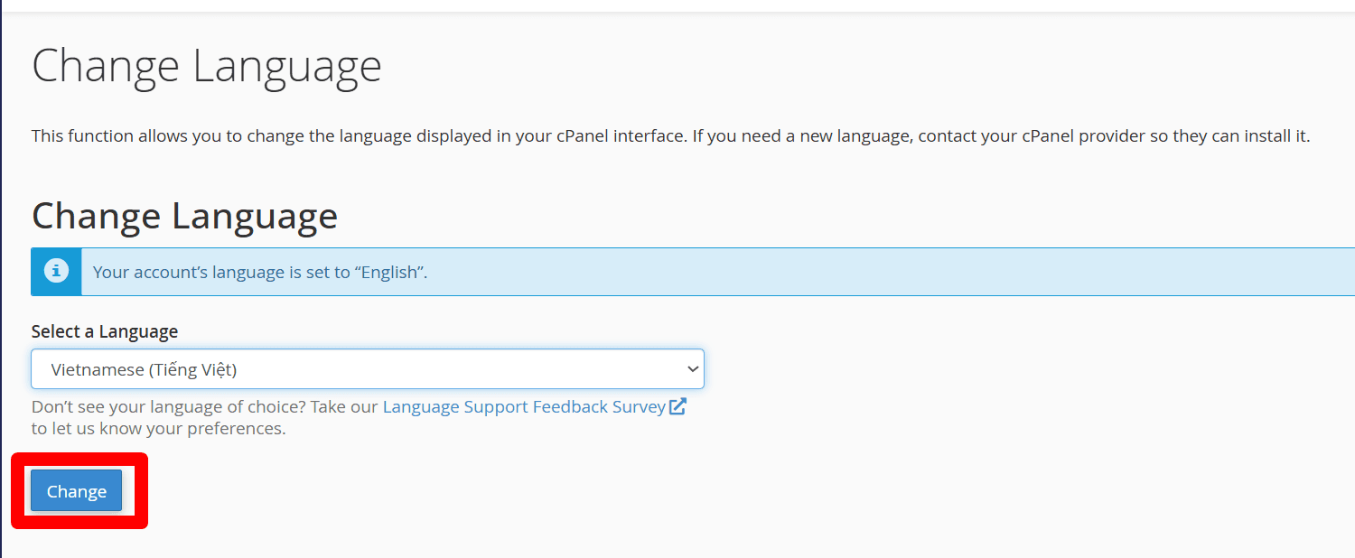This screenshot has width=1355, height=558.
Task: Click the dark vertical bar on the left edge
Action: [1, 271]
